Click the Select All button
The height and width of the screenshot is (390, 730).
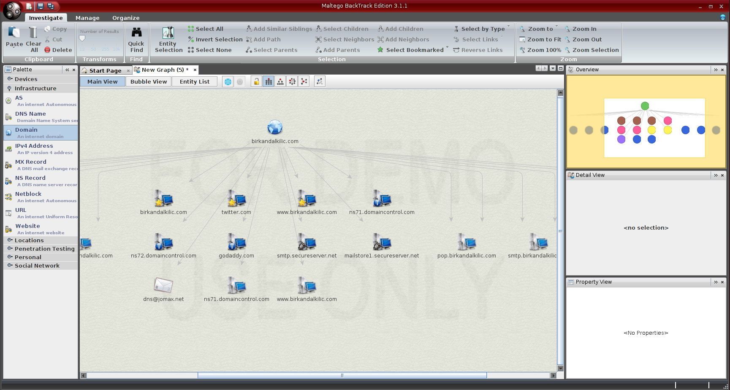click(206, 29)
